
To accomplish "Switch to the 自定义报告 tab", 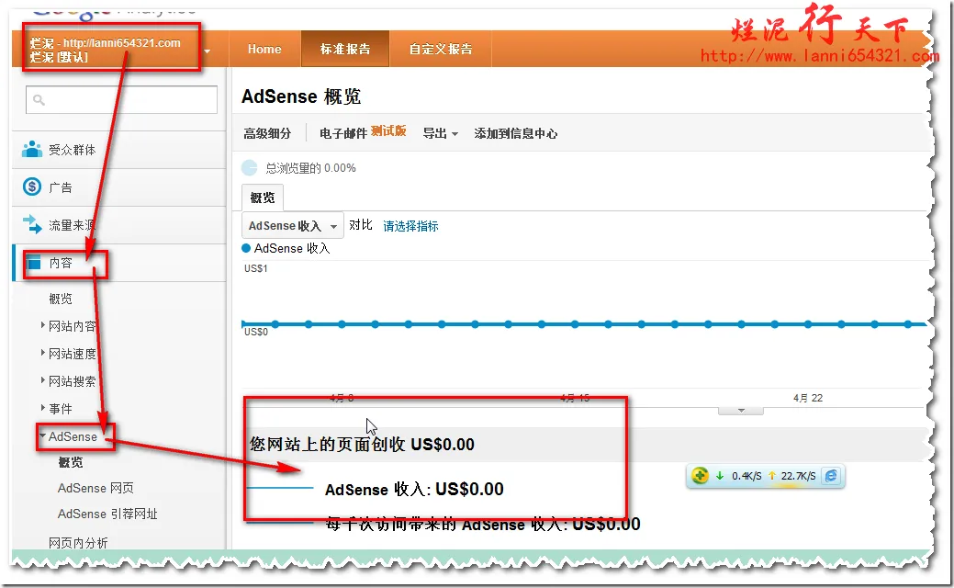I will [441, 50].
